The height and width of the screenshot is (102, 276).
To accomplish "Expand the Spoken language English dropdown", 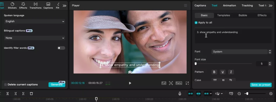I will pyautogui.click(x=34, y=21).
